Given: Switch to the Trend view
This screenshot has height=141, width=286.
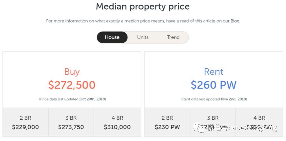Looking at the screenshot, I should pos(173,37).
